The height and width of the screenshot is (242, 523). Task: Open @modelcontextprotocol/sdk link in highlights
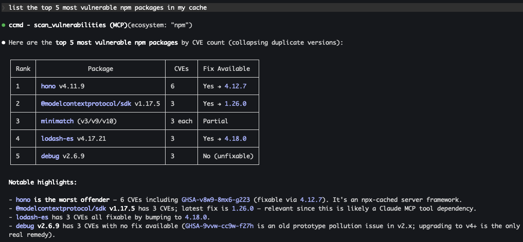61,209
